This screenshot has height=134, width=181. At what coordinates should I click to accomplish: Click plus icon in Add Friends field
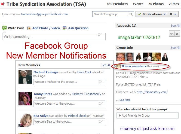[120, 115]
